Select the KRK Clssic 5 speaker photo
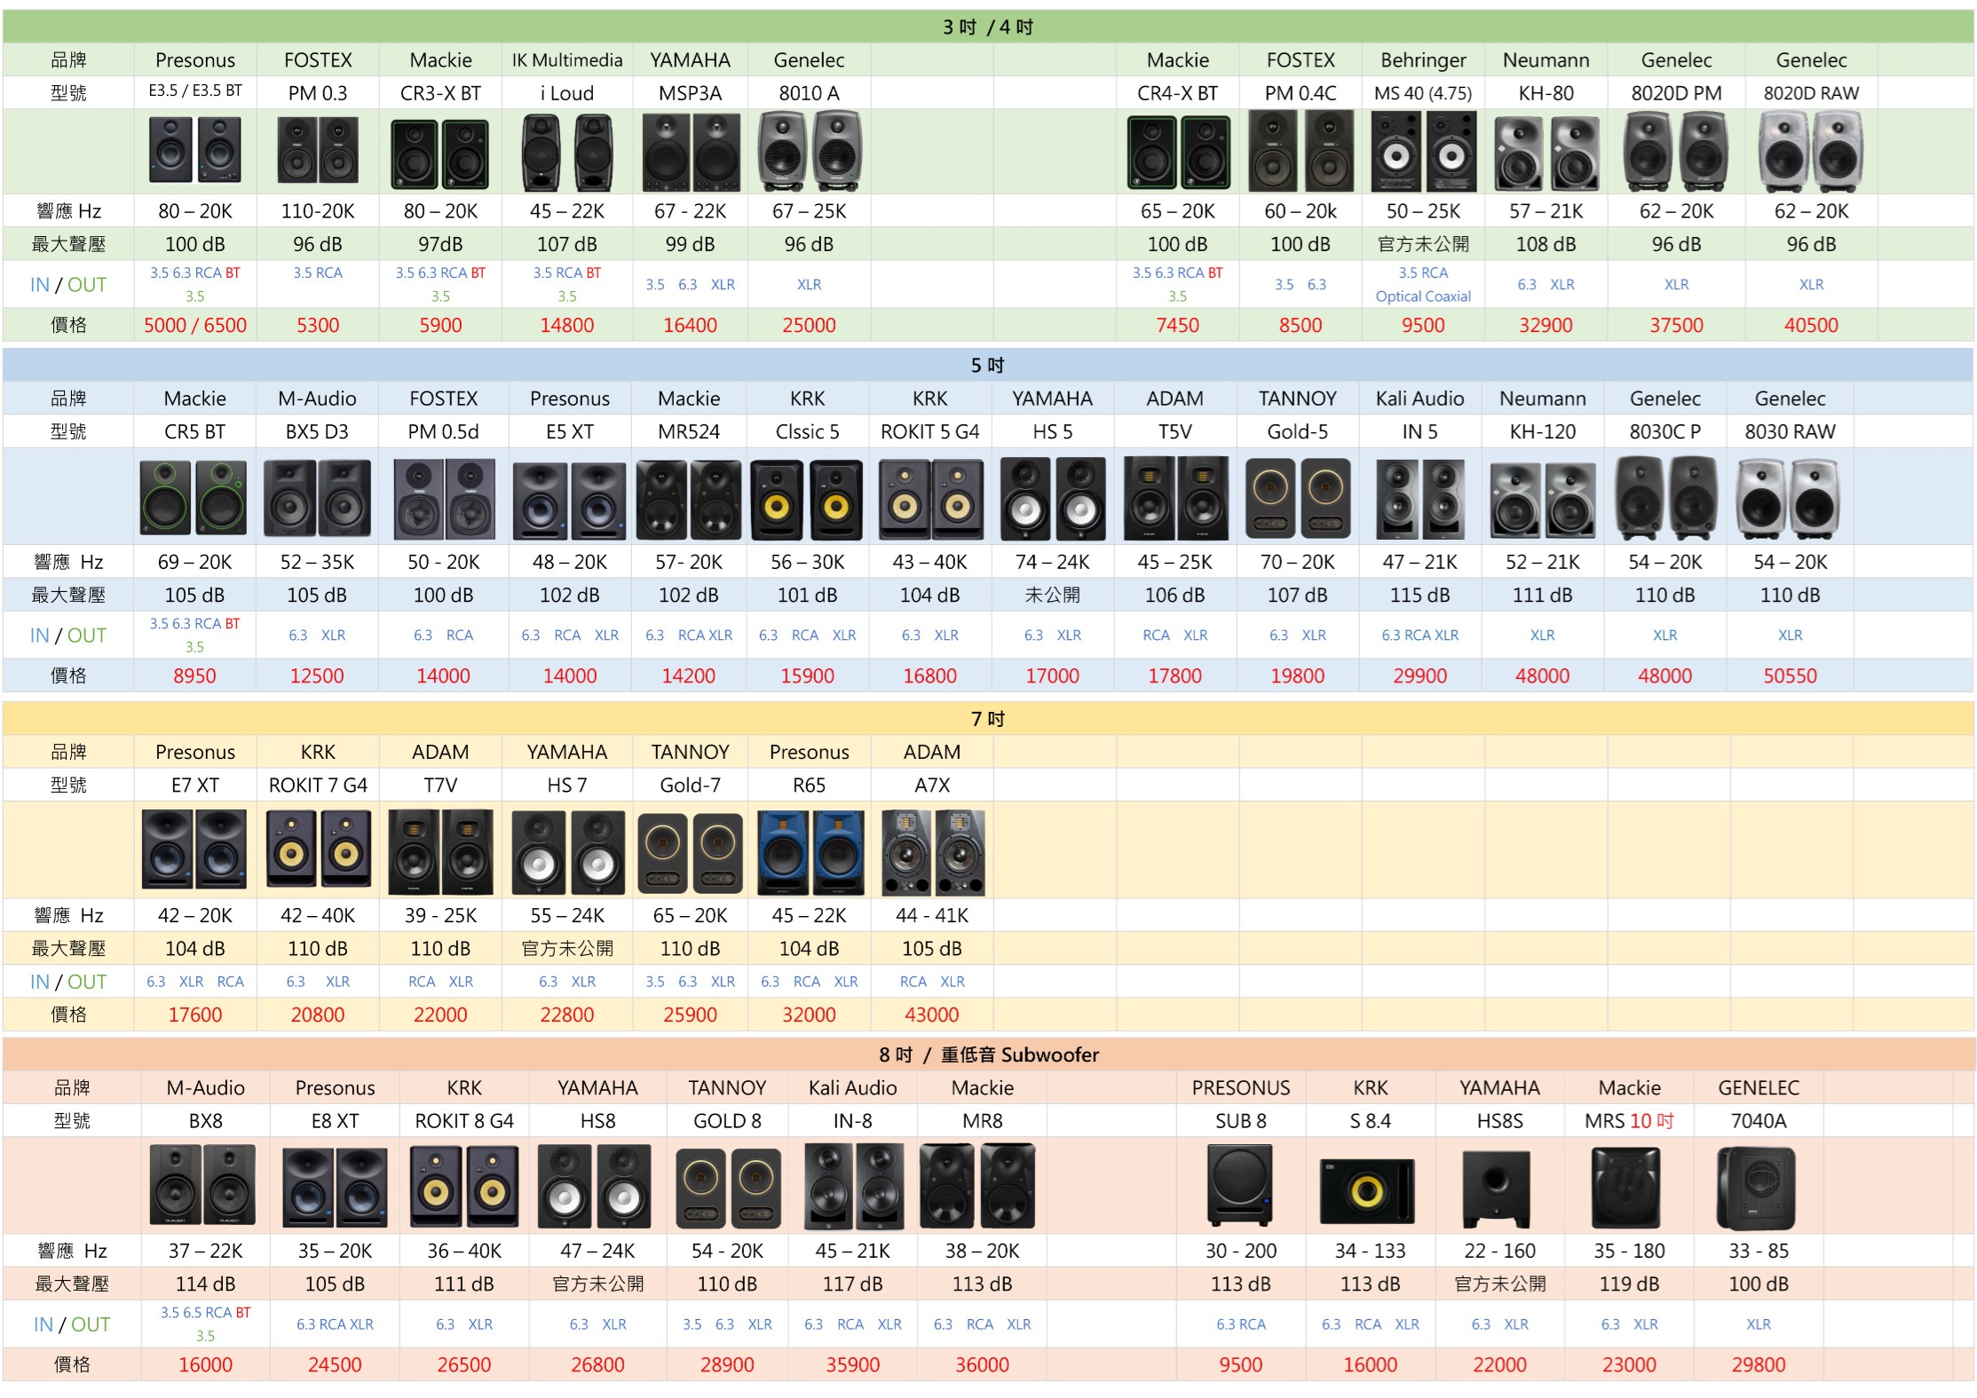 [x=807, y=500]
